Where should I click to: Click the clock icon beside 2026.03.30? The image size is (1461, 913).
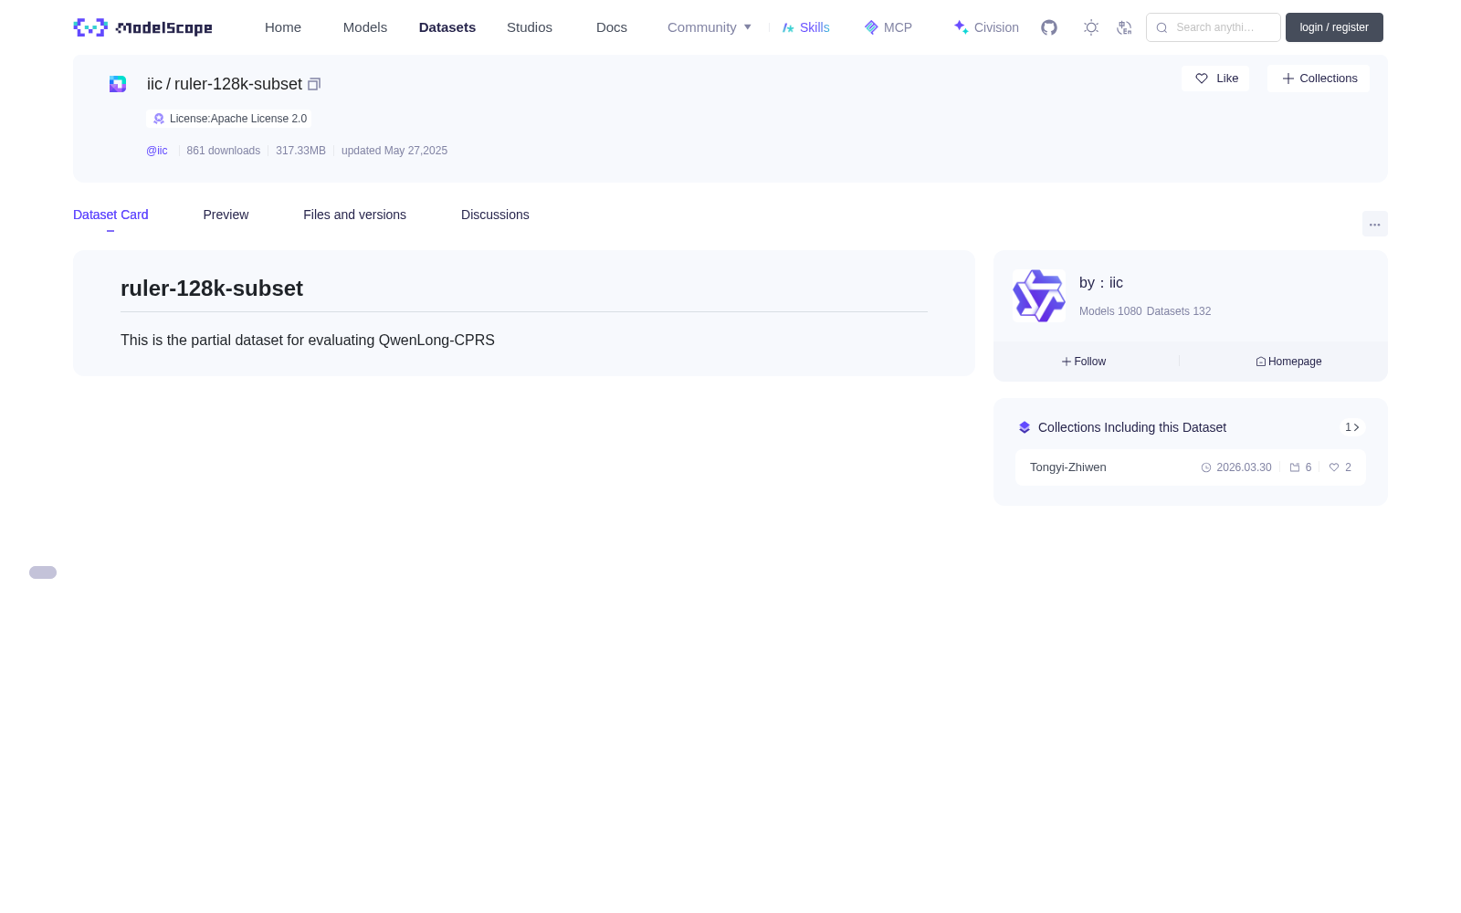click(x=1206, y=467)
